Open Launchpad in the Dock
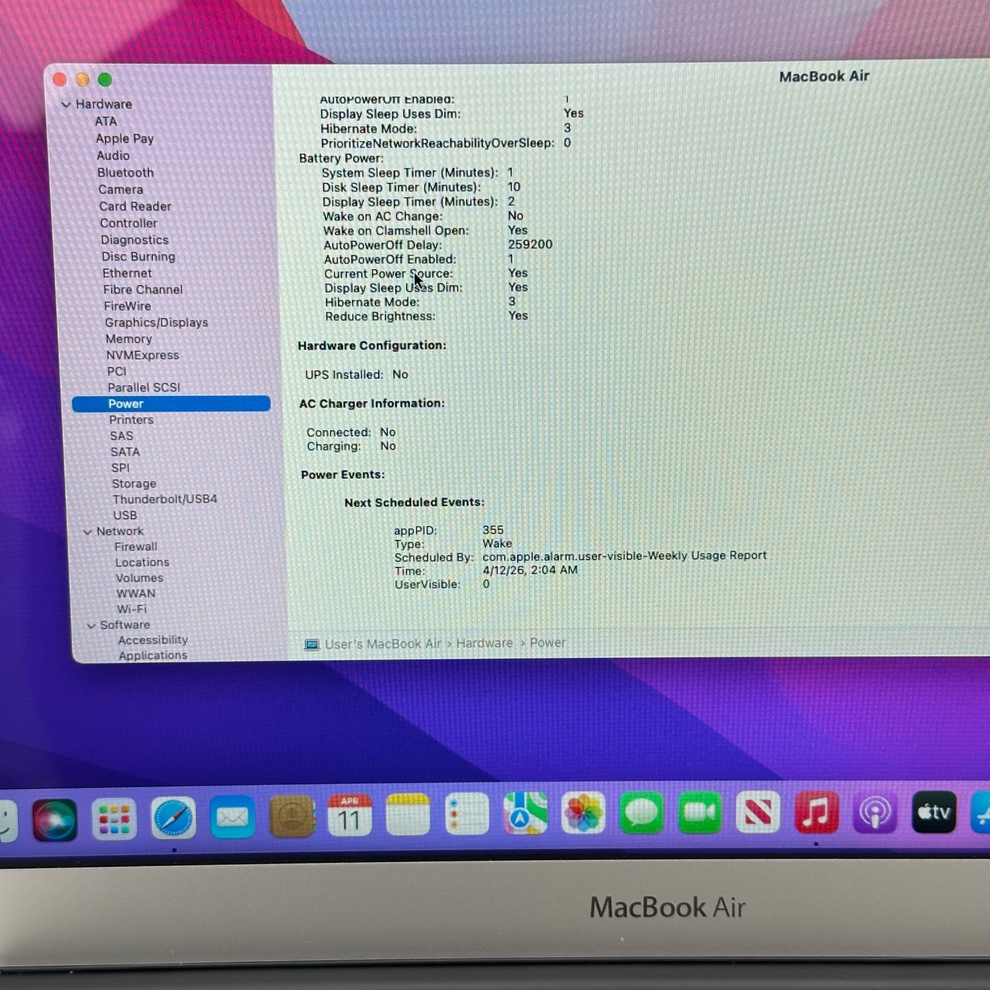The width and height of the screenshot is (990, 990). [114, 819]
